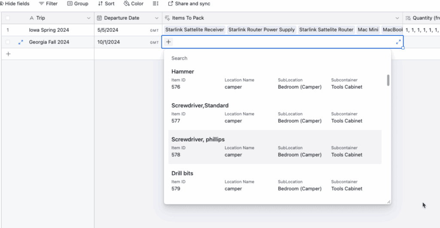Add a new row with plus icon
The width and height of the screenshot is (440, 228).
(8, 54)
